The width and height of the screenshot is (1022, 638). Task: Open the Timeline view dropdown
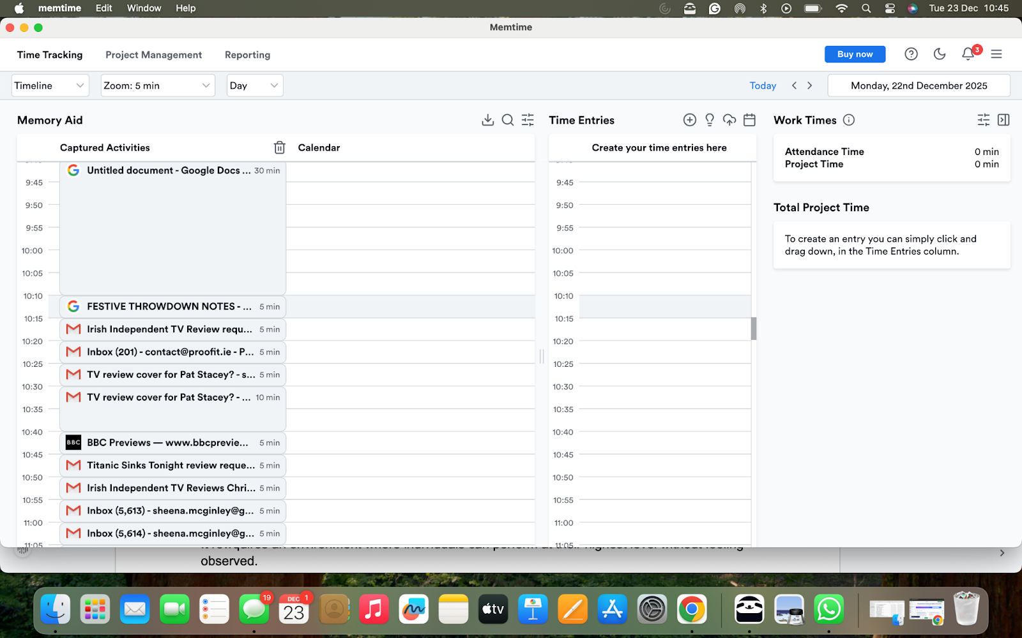point(50,85)
